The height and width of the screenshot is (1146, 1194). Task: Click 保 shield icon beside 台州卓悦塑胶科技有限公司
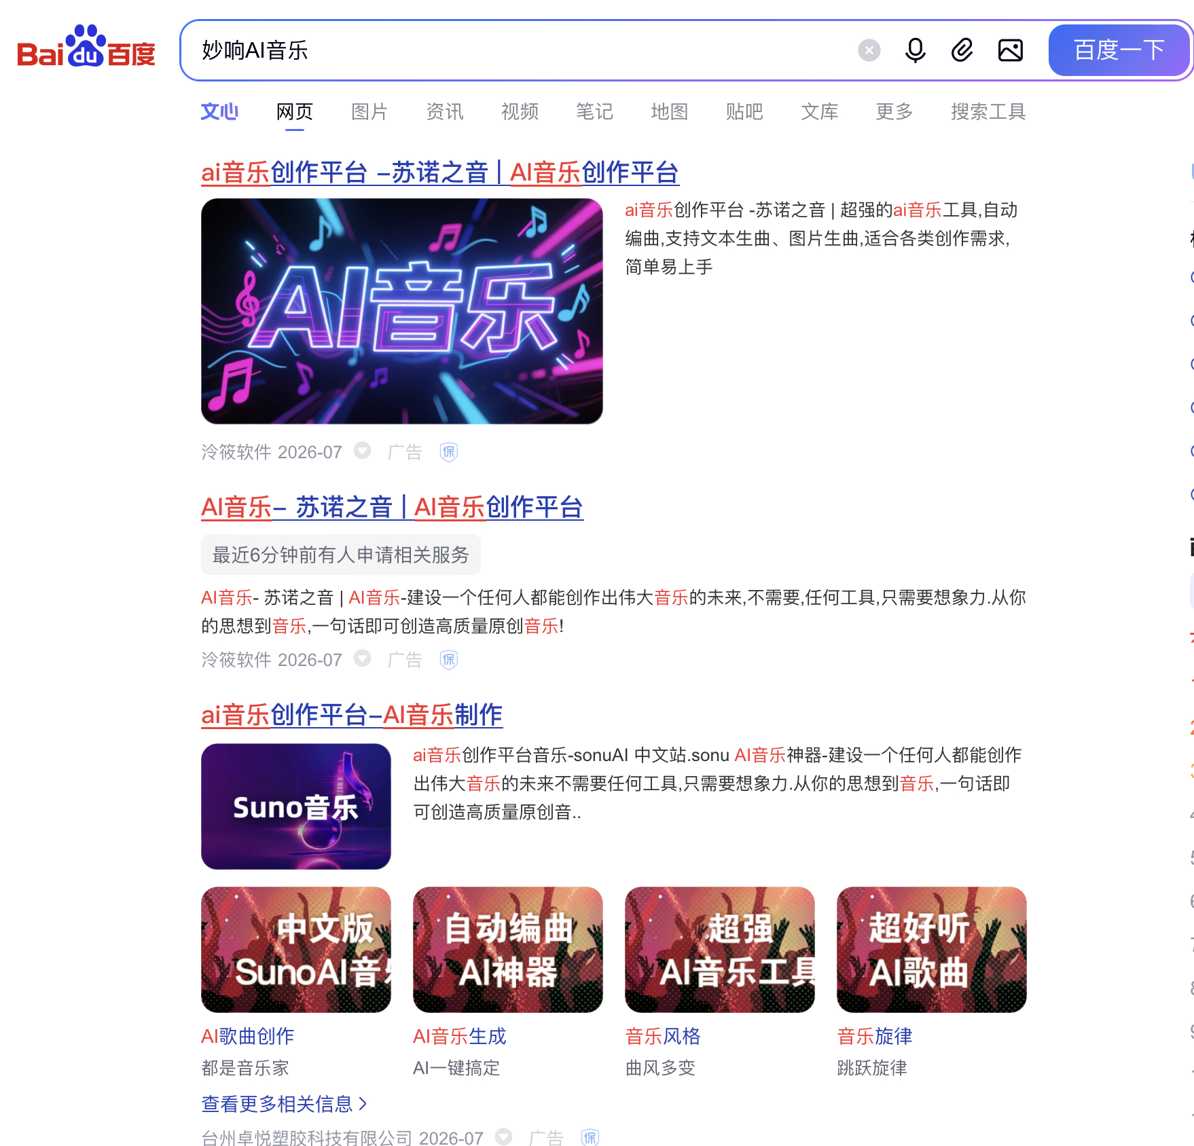[x=590, y=1137]
